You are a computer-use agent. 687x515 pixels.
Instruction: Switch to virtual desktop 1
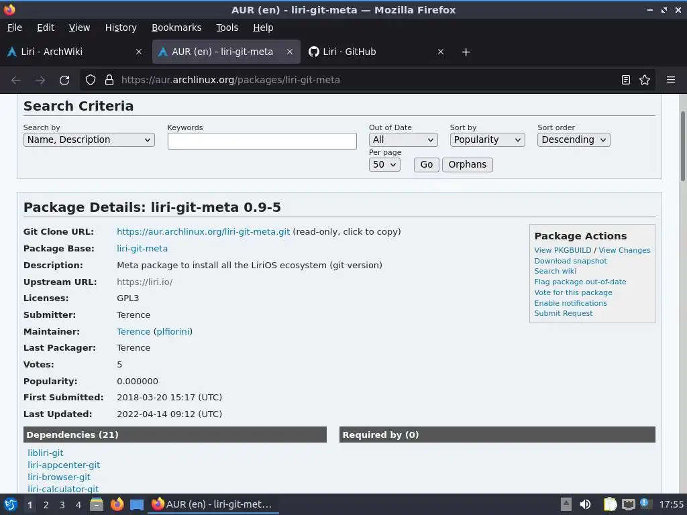coord(30,505)
